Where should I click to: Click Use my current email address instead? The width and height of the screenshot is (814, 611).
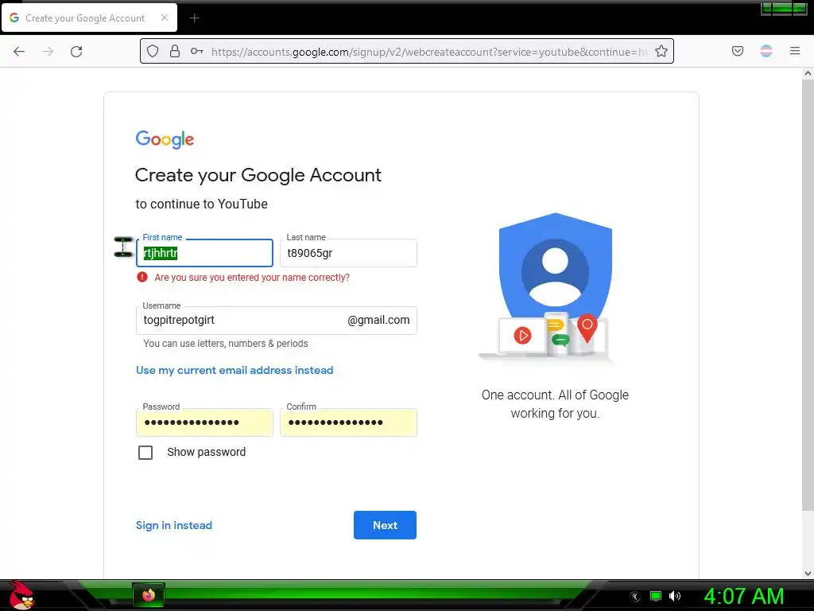(235, 370)
